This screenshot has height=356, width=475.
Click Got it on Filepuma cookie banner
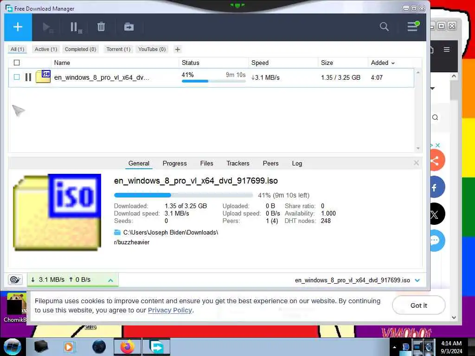point(419,305)
